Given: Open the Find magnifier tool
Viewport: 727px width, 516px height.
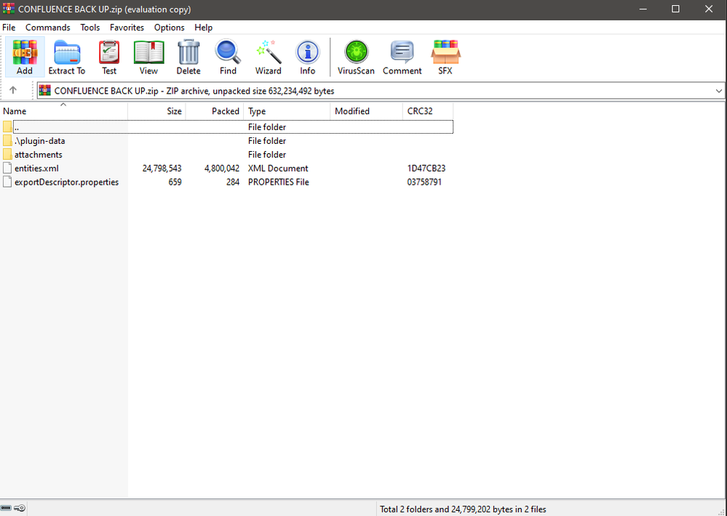Looking at the screenshot, I should 228,57.
